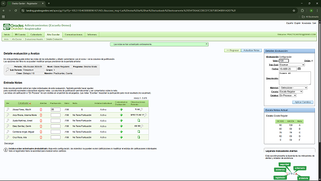Open the Informes tab
The height and width of the screenshot is (181, 321).
92,35
